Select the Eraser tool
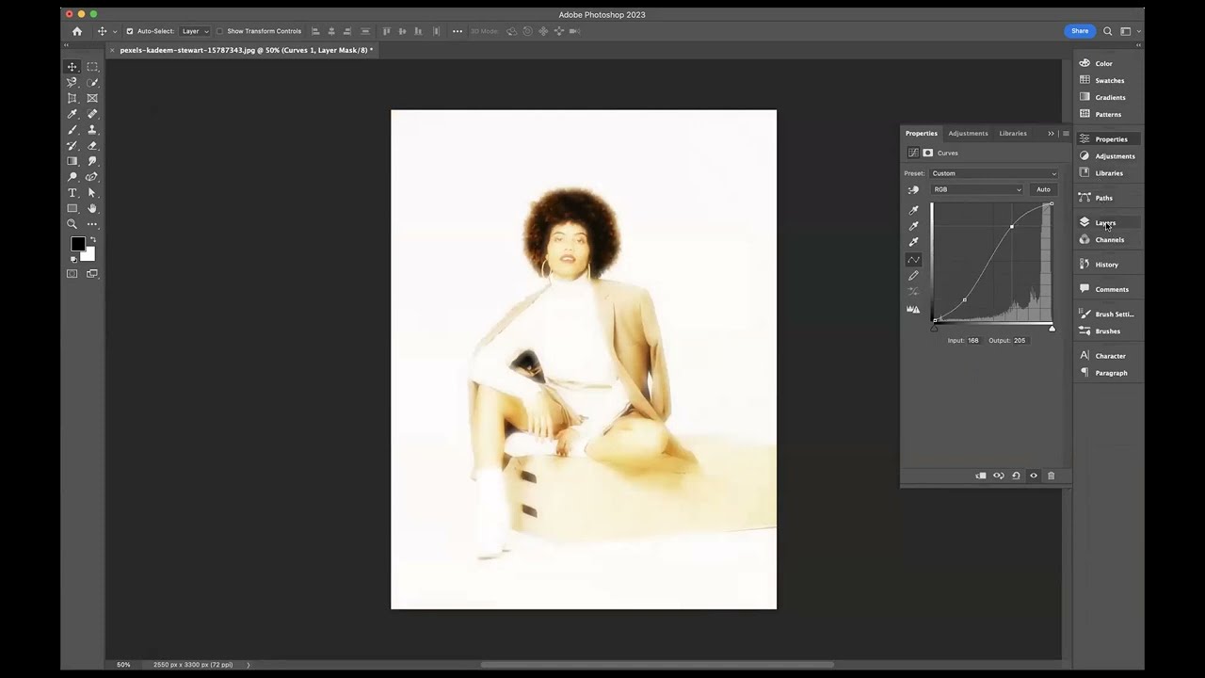Viewport: 1205px width, 678px height. pyautogui.click(x=92, y=146)
